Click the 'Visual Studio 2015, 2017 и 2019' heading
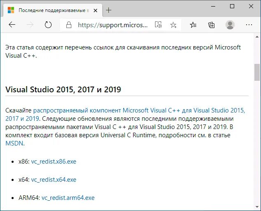Screen dimensions: 261x211 point(63,89)
